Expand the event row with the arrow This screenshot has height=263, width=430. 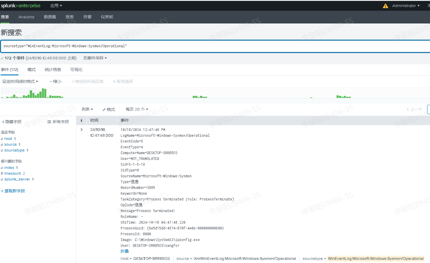pos(81,130)
